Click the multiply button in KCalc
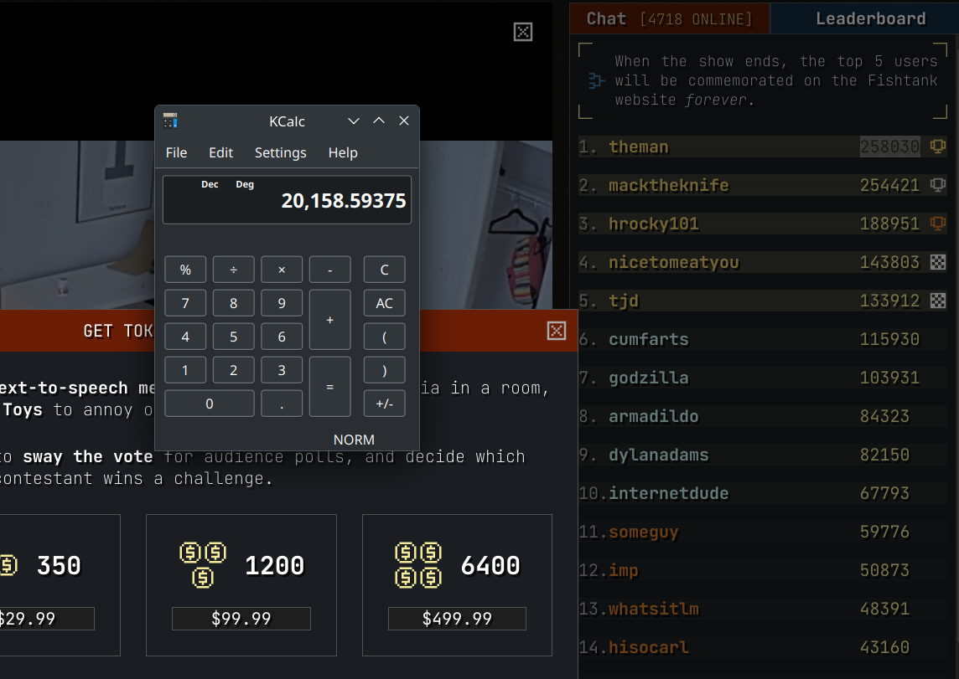Screen dimensions: 959x679 pos(282,270)
